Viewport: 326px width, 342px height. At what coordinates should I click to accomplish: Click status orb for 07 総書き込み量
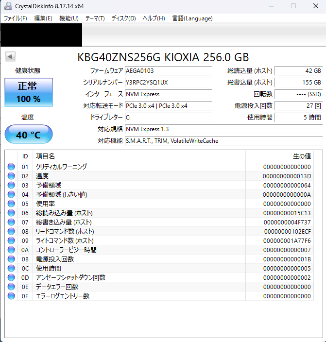pos(11,222)
